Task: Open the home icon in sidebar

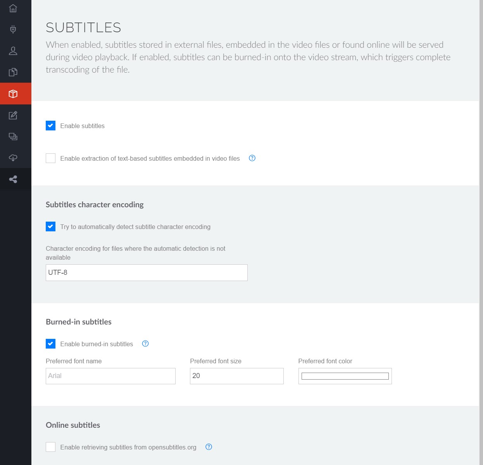Action: [x=13, y=8]
